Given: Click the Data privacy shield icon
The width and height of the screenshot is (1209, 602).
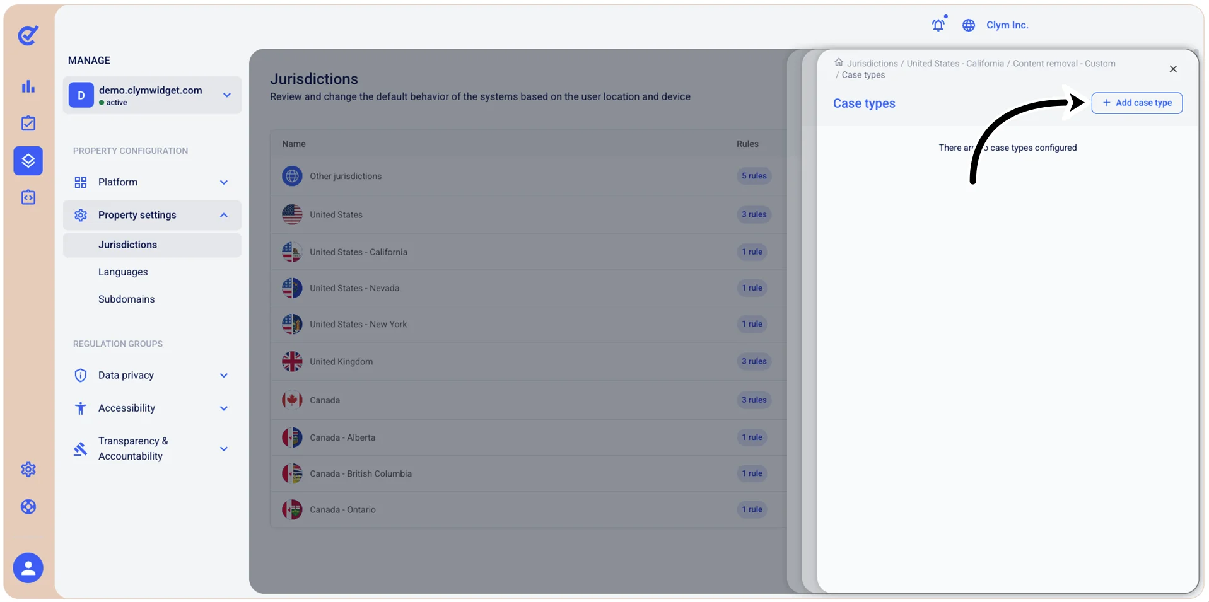Looking at the screenshot, I should [x=81, y=376].
